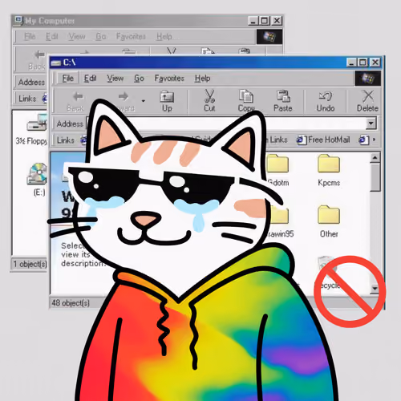
Task: Select the folder ending in rawin95
Action: click(280, 221)
